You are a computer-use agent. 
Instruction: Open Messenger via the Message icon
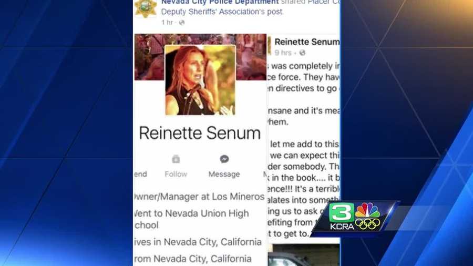click(224, 159)
